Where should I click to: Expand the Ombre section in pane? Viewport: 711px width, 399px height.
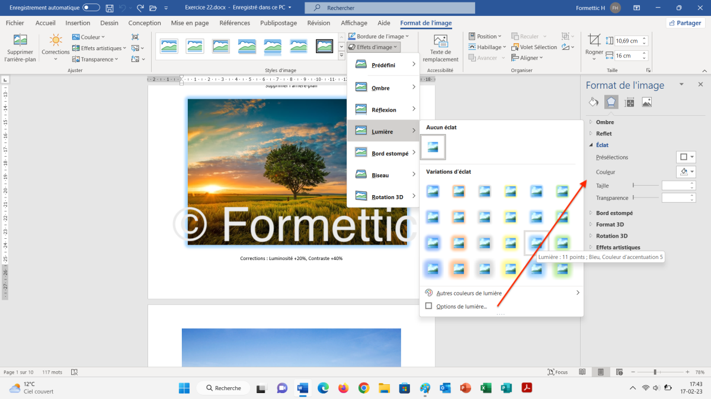coord(604,122)
